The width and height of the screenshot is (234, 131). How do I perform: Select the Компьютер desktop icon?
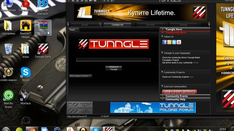(x=8, y=6)
